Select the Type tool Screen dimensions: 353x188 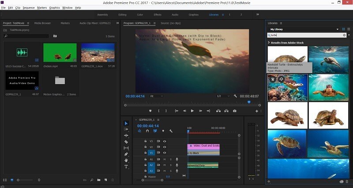(126, 167)
